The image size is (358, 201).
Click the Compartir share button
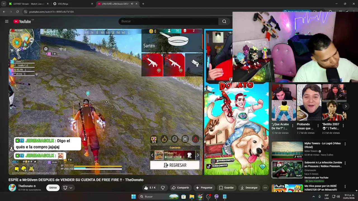pos(180,188)
